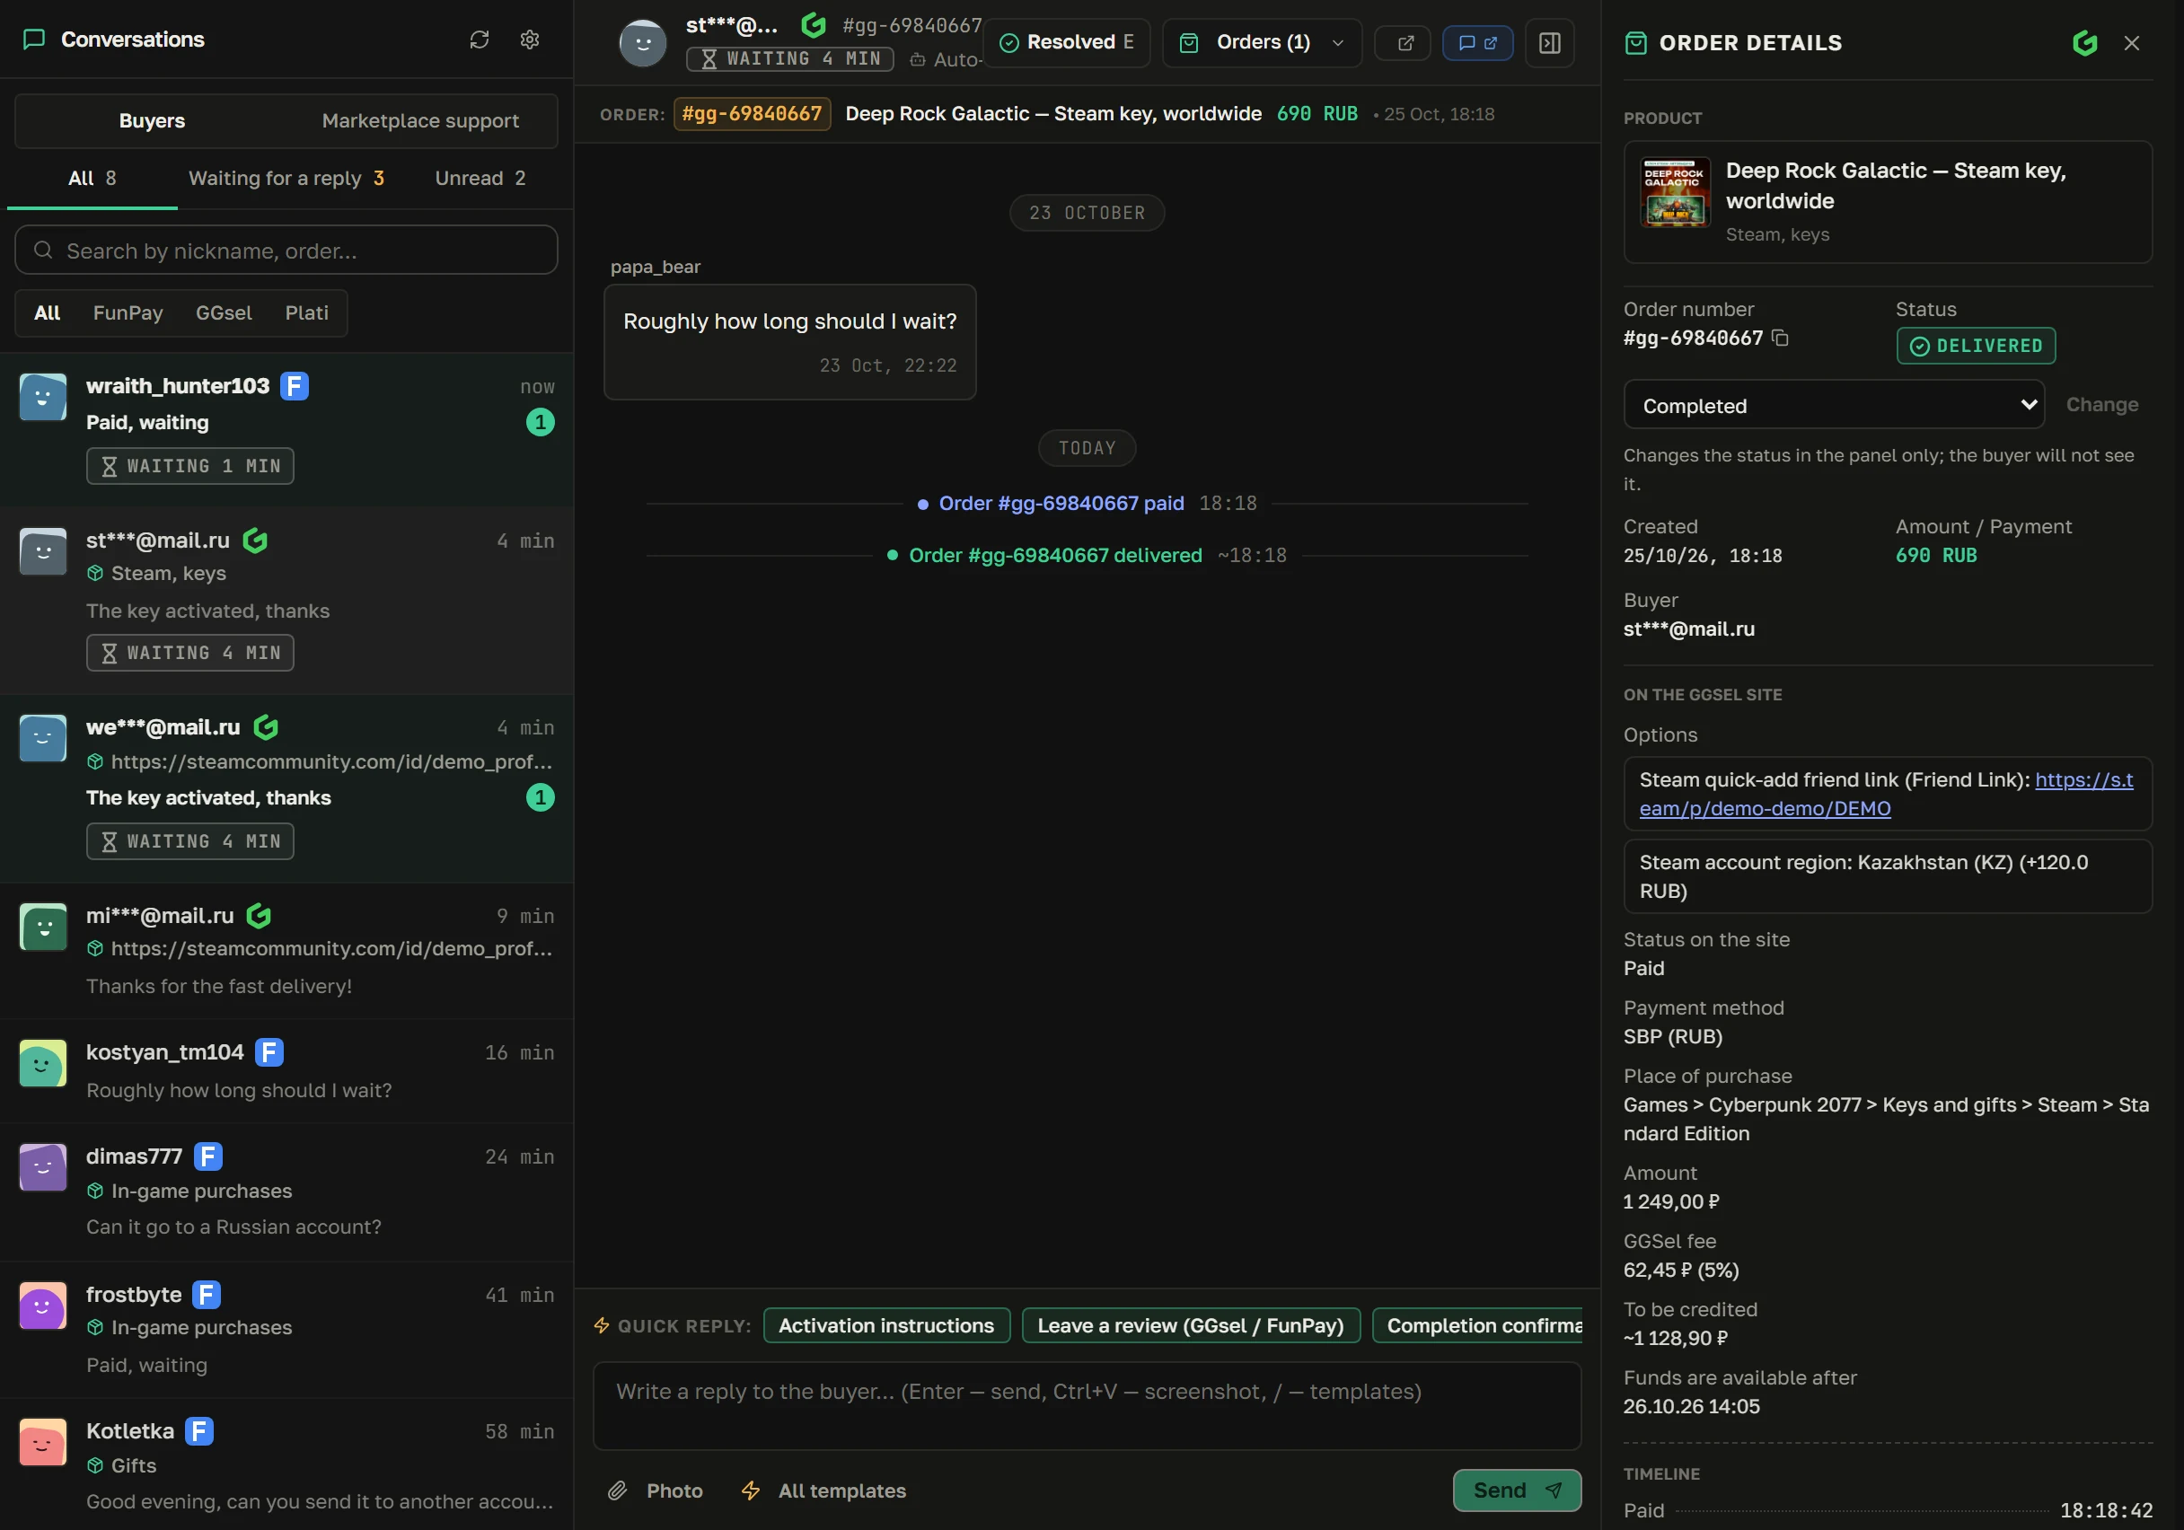Click unread badge on wraith_hunter103 chat
This screenshot has width=2184, height=1530.
(541, 422)
